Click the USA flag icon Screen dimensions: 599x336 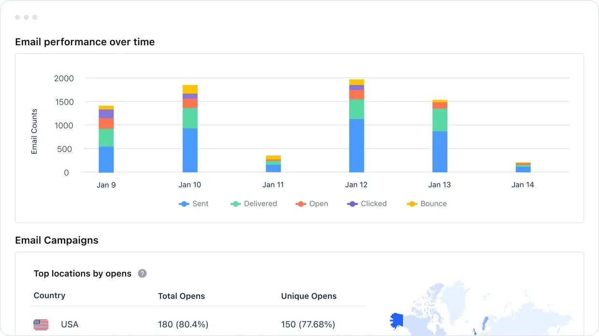41,324
